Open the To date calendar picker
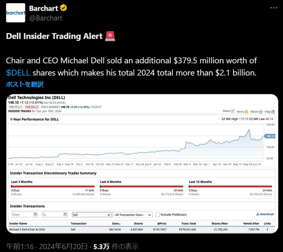The image size is (283, 252). (65, 215)
